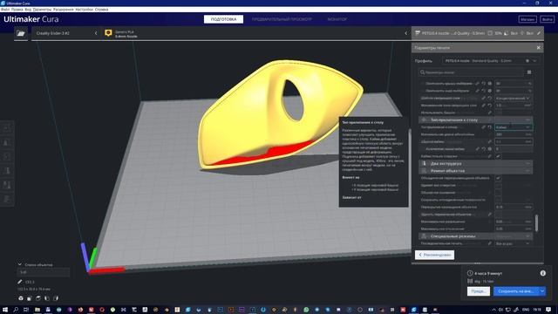The width and height of the screenshot is (558, 314).
Task: Toggle 'Brim only on outside' checkbox
Action: tap(498, 156)
